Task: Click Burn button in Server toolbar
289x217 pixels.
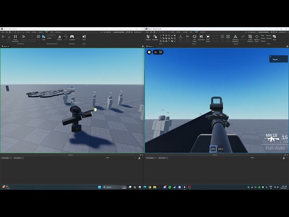Action: (x=44, y=38)
